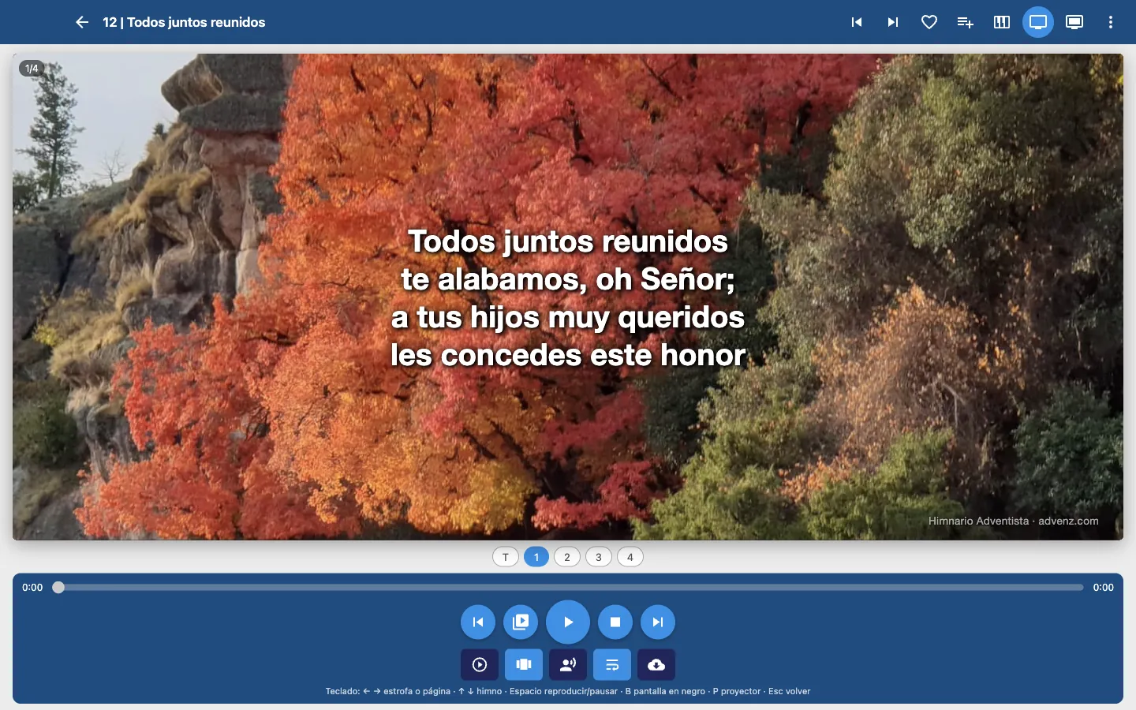The height and width of the screenshot is (710, 1136).
Task: Select stanza chip 1
Action: (x=536, y=557)
